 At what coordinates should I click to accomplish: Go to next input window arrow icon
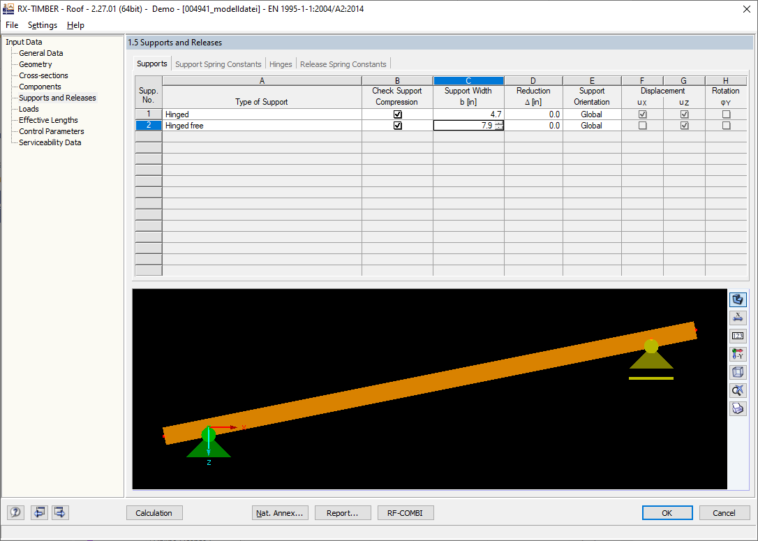pos(60,512)
